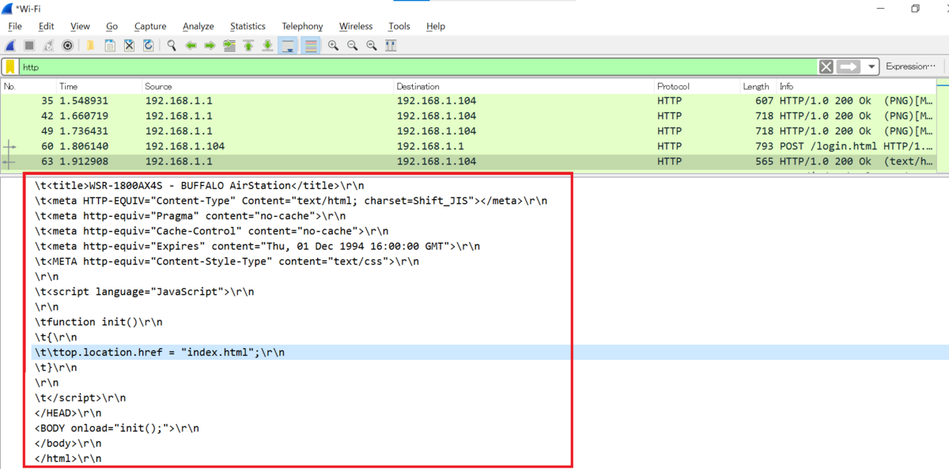
Task: Jump to the first packet
Action: [248, 46]
